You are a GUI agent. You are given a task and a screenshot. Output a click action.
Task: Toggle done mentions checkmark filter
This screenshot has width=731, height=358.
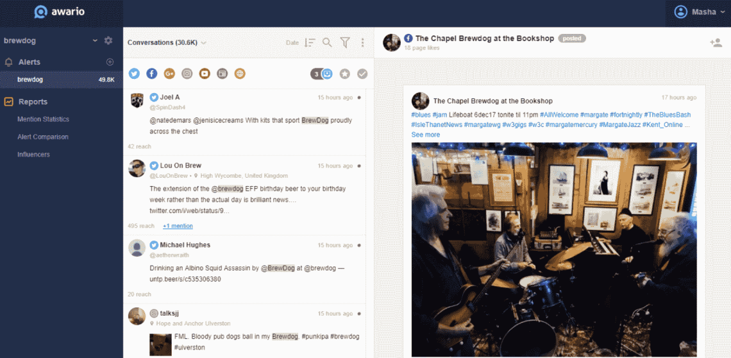point(362,74)
